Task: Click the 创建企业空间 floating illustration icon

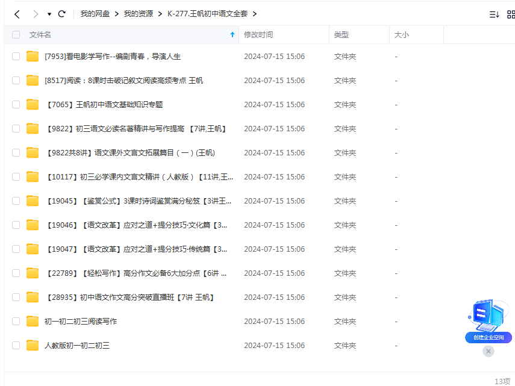Action: point(487,316)
